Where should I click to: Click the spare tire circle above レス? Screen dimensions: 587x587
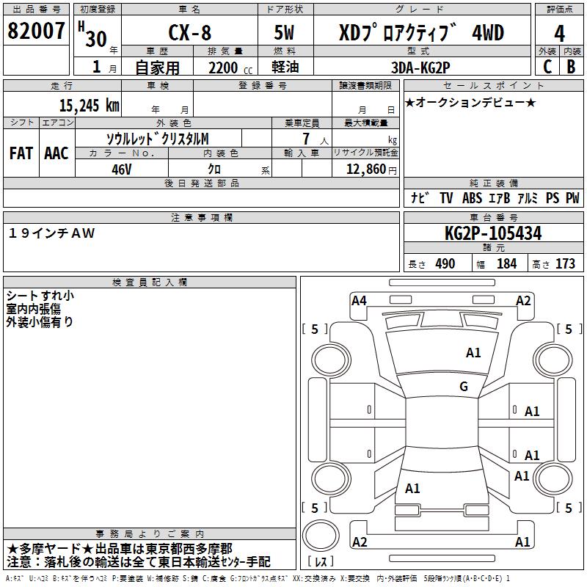(321, 536)
